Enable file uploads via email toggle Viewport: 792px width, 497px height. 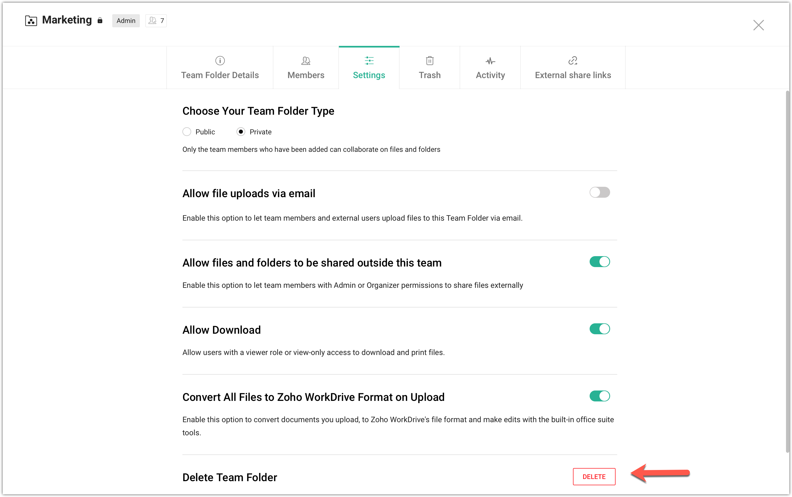coord(599,192)
